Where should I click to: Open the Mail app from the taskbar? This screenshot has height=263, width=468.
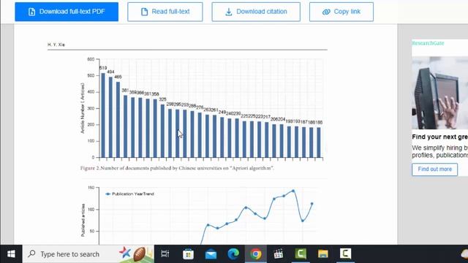(211, 254)
